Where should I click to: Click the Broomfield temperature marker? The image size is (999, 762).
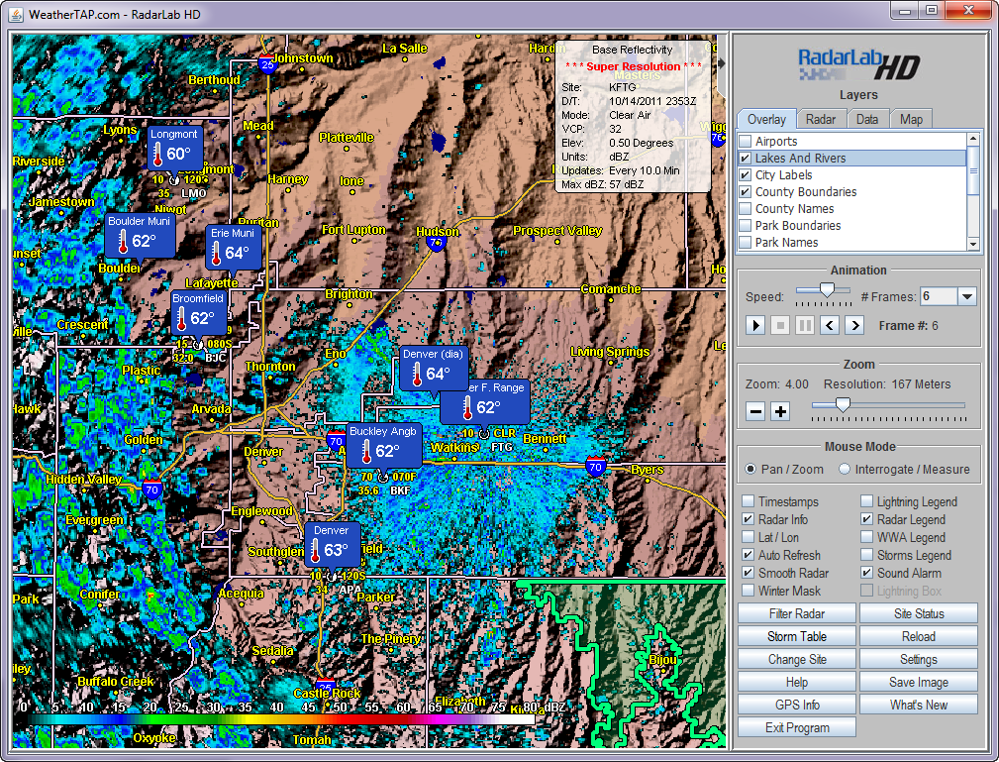198,312
